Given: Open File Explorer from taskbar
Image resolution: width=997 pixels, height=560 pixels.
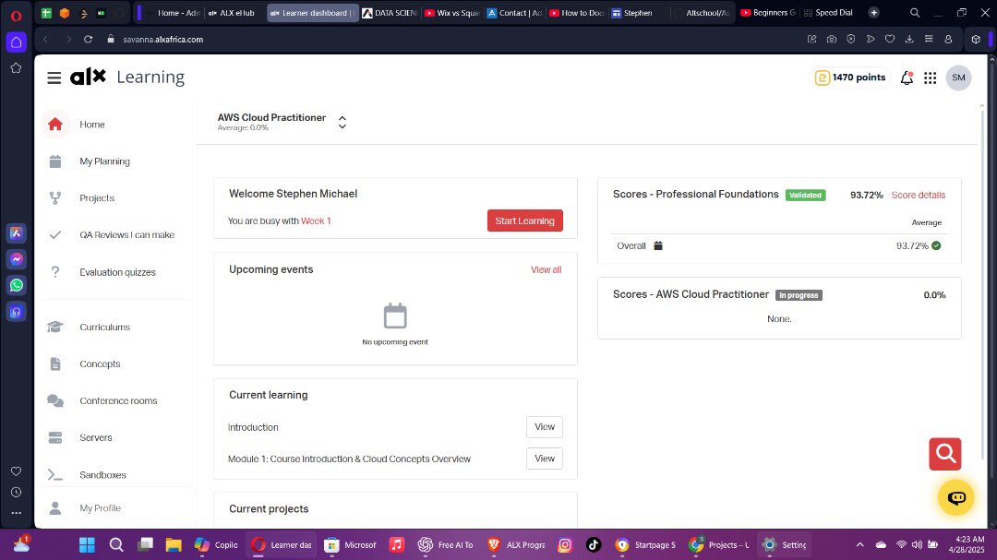Looking at the screenshot, I should pyautogui.click(x=174, y=544).
